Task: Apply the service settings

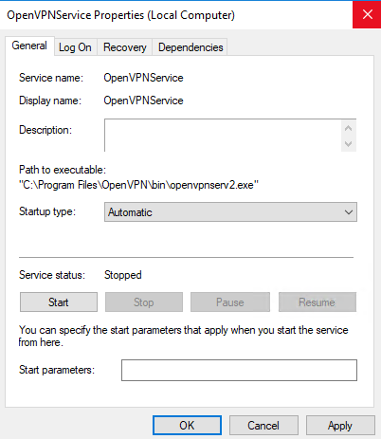Action: coord(340,426)
